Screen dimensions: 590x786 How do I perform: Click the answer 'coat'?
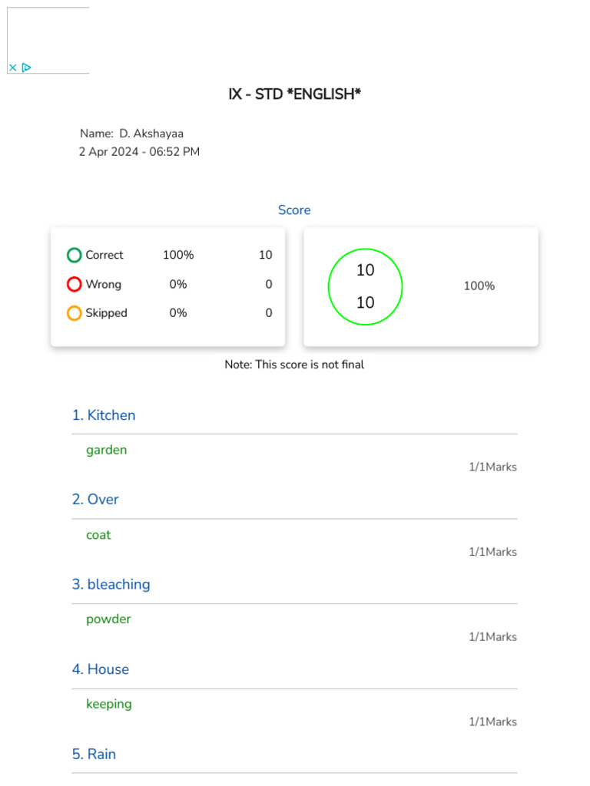click(x=98, y=535)
